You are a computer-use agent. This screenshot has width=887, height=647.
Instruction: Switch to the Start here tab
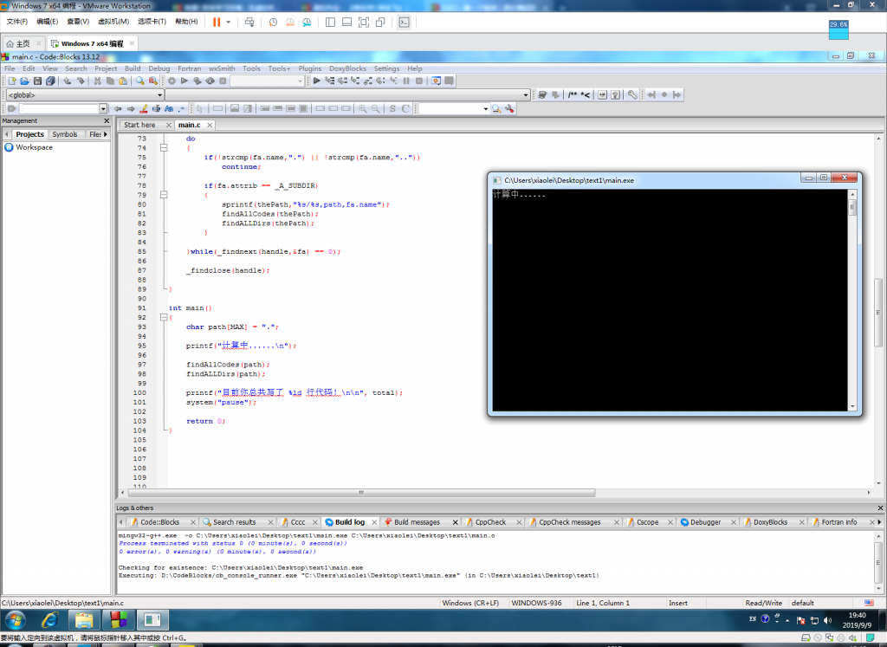coord(139,125)
